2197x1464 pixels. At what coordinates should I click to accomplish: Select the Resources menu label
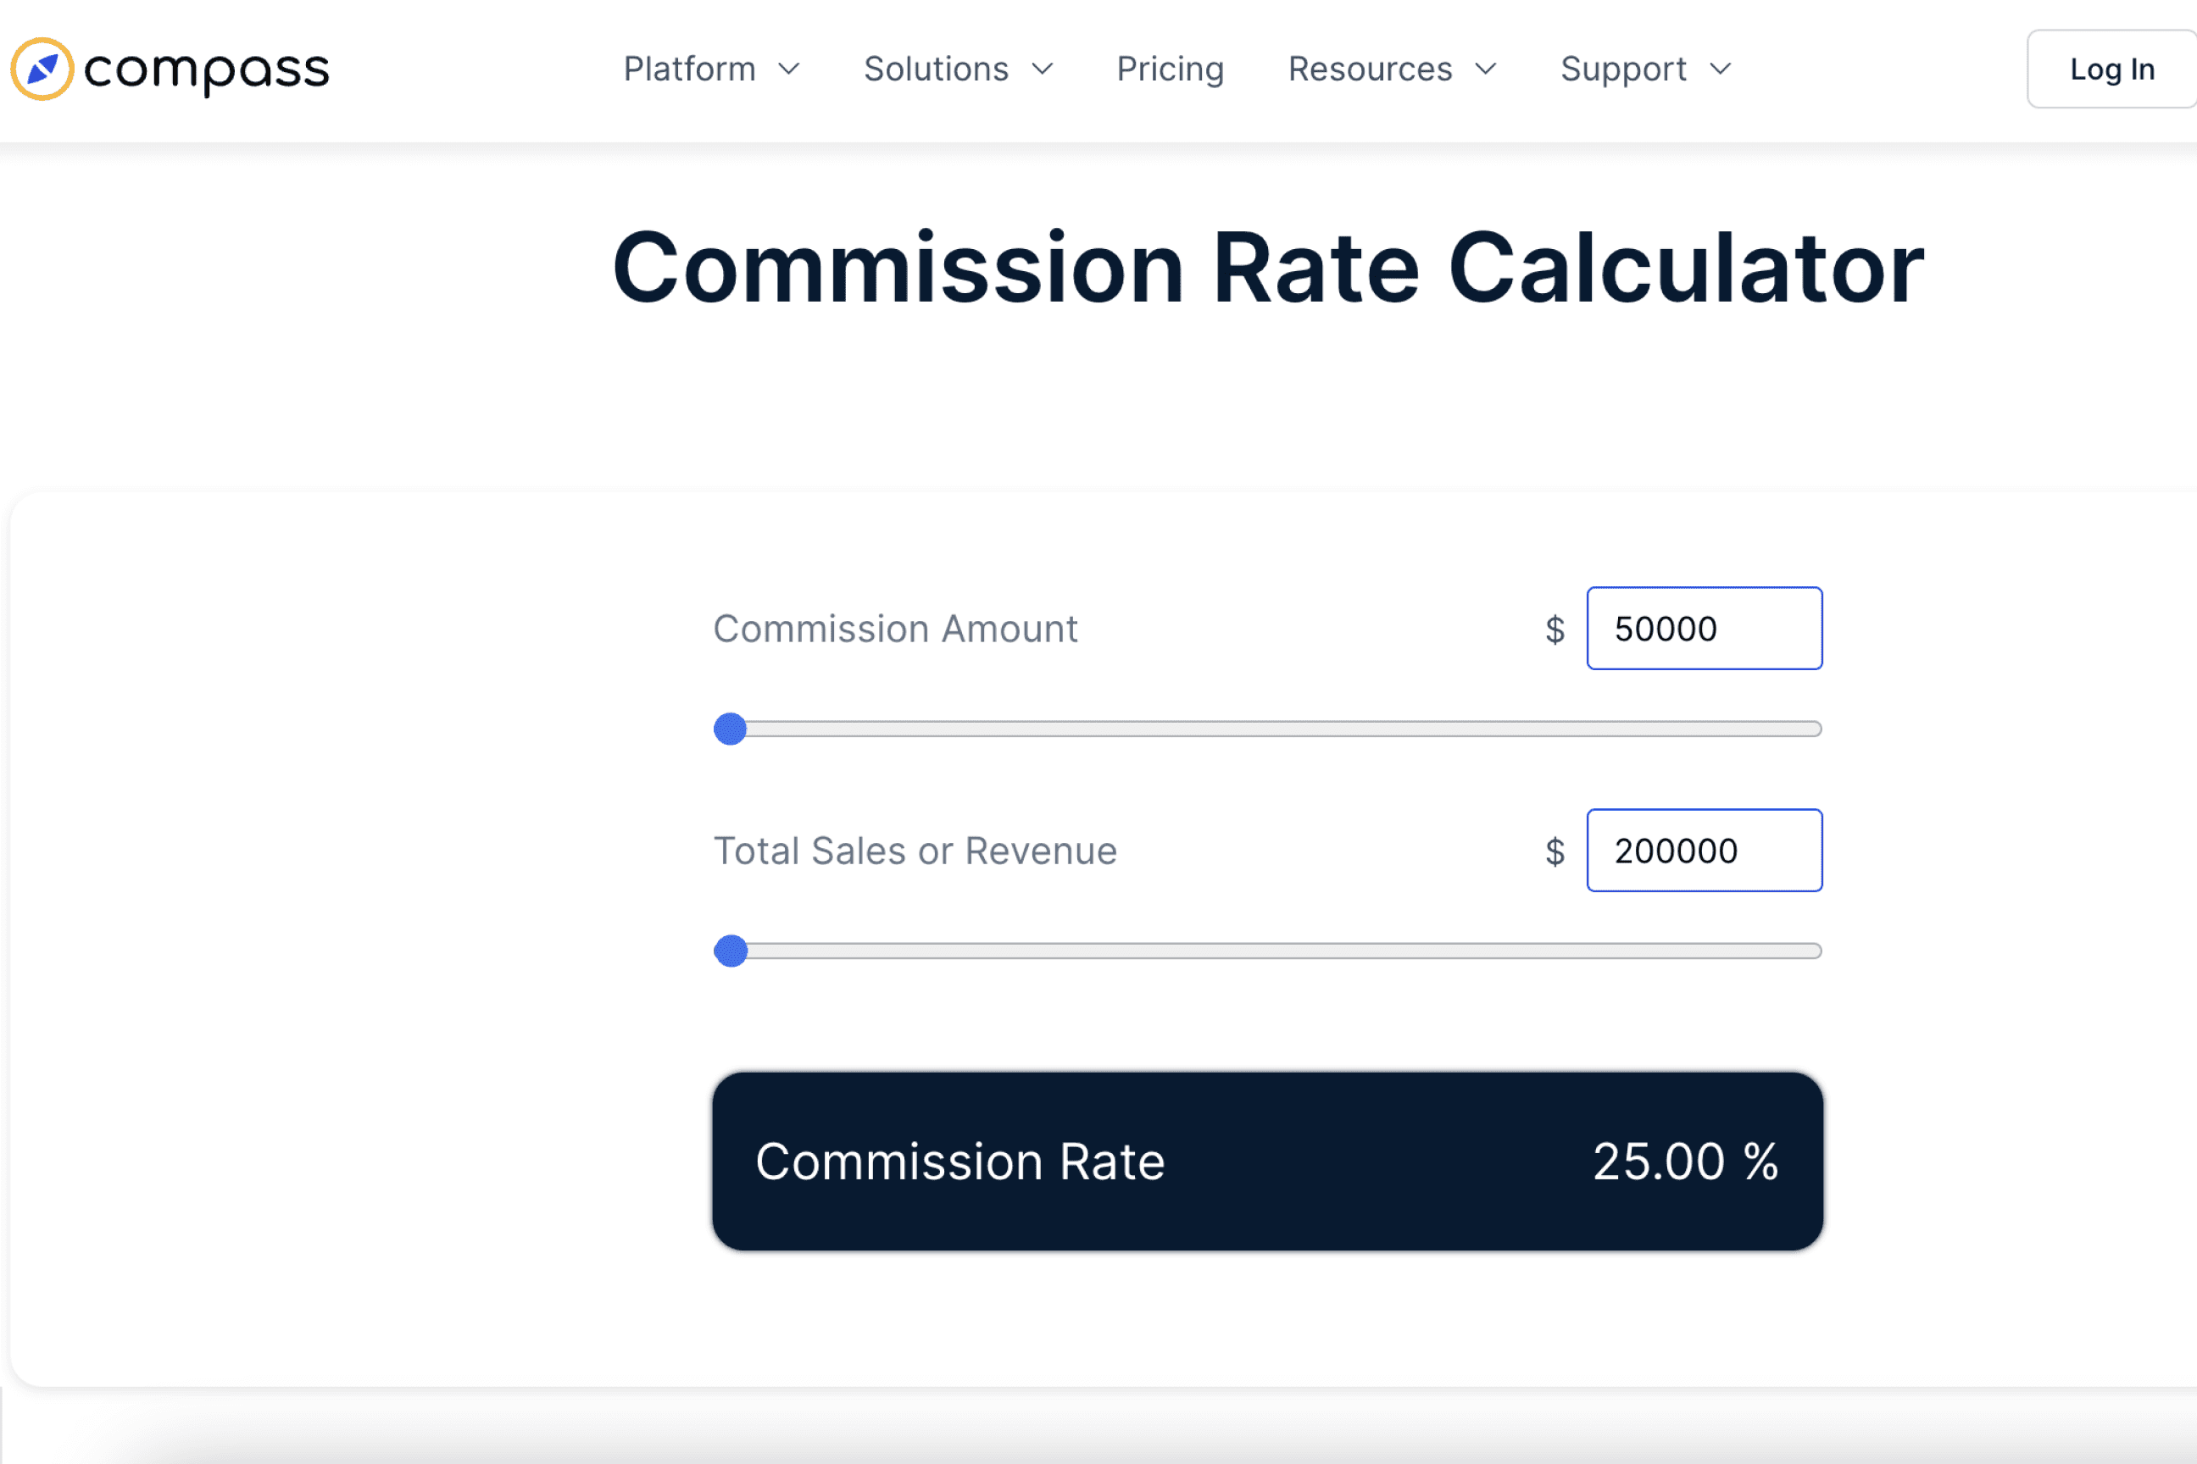tap(1370, 69)
